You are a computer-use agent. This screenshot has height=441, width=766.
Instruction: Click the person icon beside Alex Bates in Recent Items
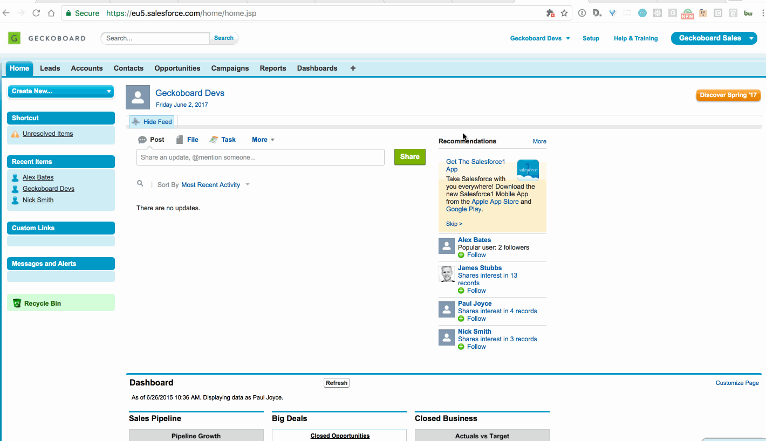(x=15, y=177)
